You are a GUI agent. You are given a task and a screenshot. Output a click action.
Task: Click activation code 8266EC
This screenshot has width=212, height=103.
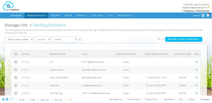click(x=182, y=86)
